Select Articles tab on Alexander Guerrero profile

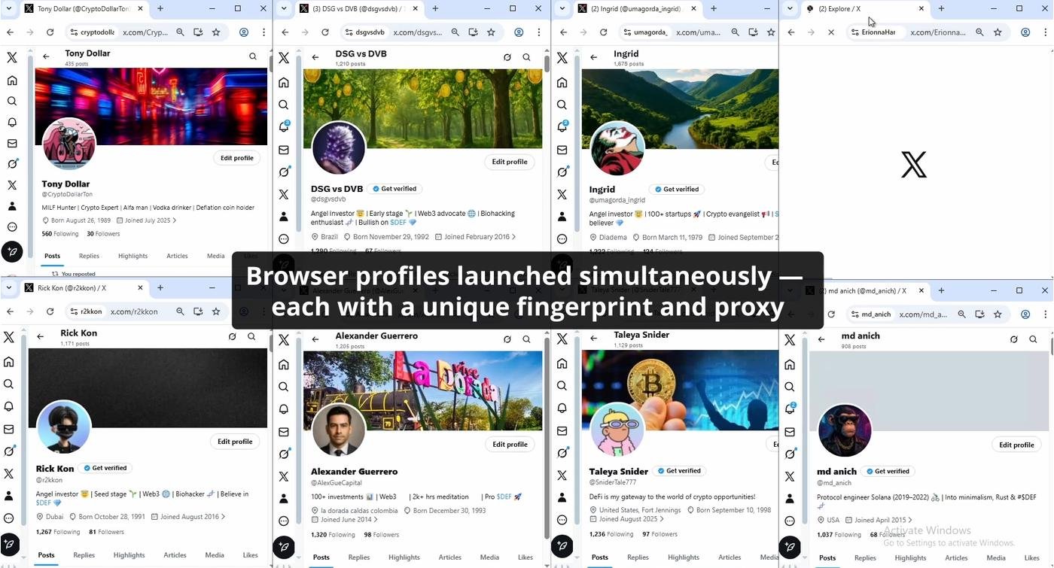pos(449,557)
